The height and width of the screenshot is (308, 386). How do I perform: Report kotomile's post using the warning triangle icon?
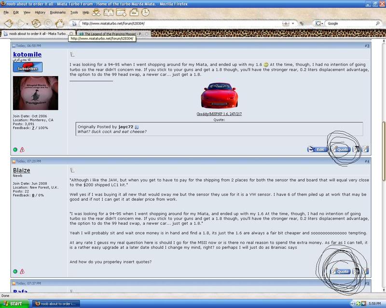click(22, 150)
